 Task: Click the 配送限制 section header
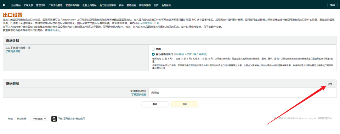13,84
